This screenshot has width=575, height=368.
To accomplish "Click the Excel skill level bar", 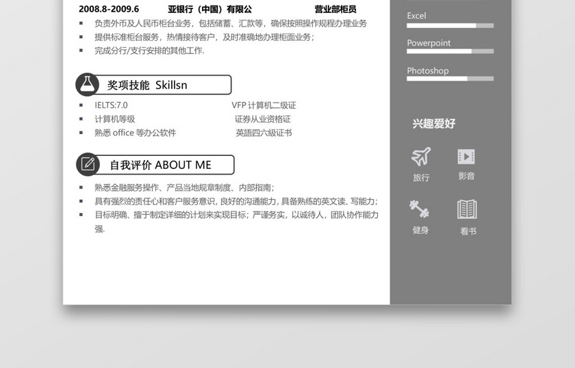I will [450, 26].
